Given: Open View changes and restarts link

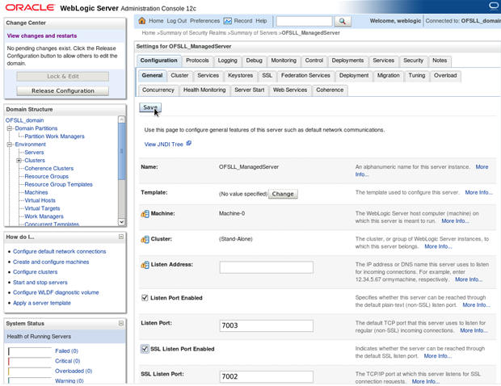Looking at the screenshot, I should point(42,36).
